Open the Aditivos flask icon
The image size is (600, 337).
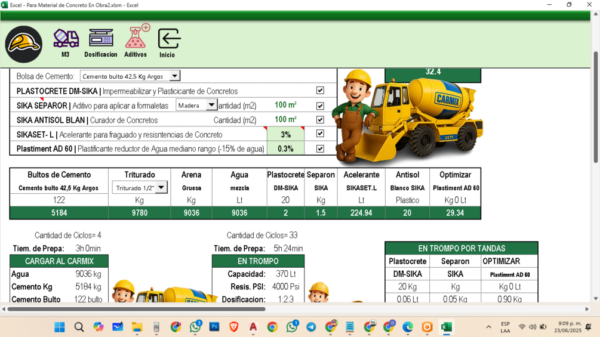pyautogui.click(x=136, y=36)
